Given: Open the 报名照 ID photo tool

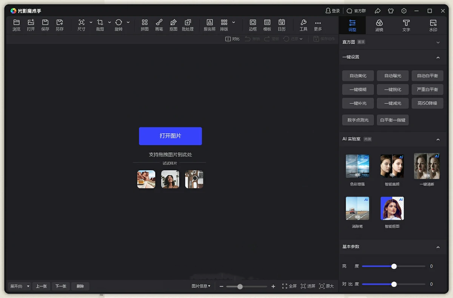Looking at the screenshot, I should [x=210, y=25].
